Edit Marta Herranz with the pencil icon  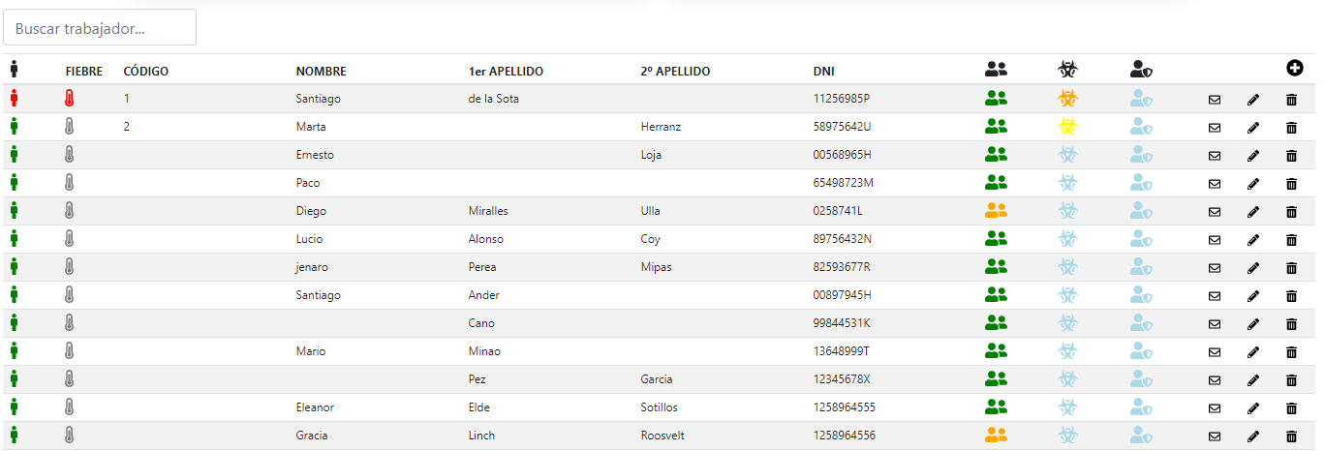coord(1253,127)
